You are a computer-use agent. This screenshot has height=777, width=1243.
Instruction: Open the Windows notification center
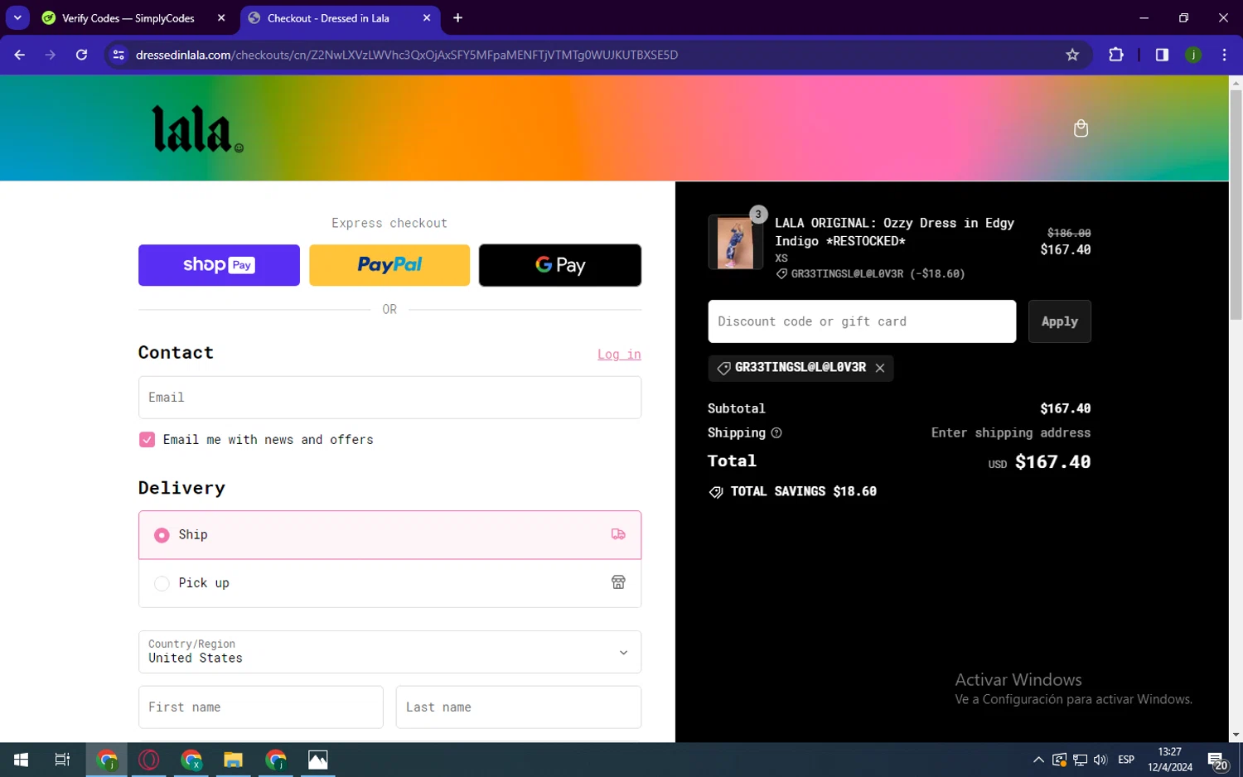[1217, 760]
